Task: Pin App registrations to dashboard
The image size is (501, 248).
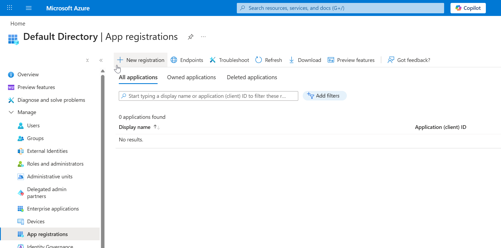Action: tap(190, 37)
